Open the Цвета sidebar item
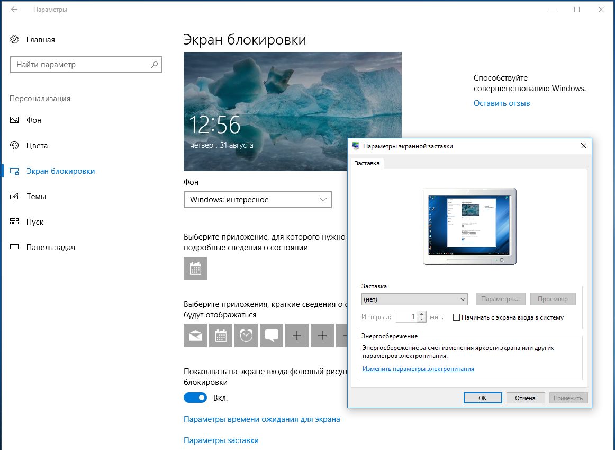 37,146
